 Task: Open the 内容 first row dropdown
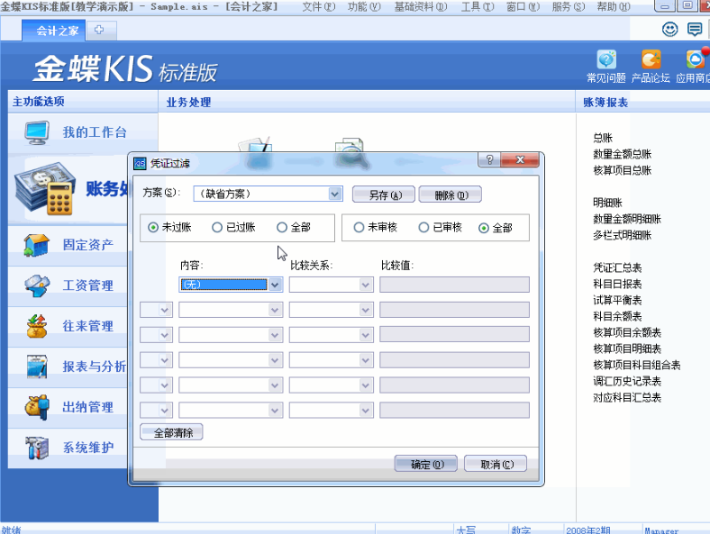[x=276, y=285]
